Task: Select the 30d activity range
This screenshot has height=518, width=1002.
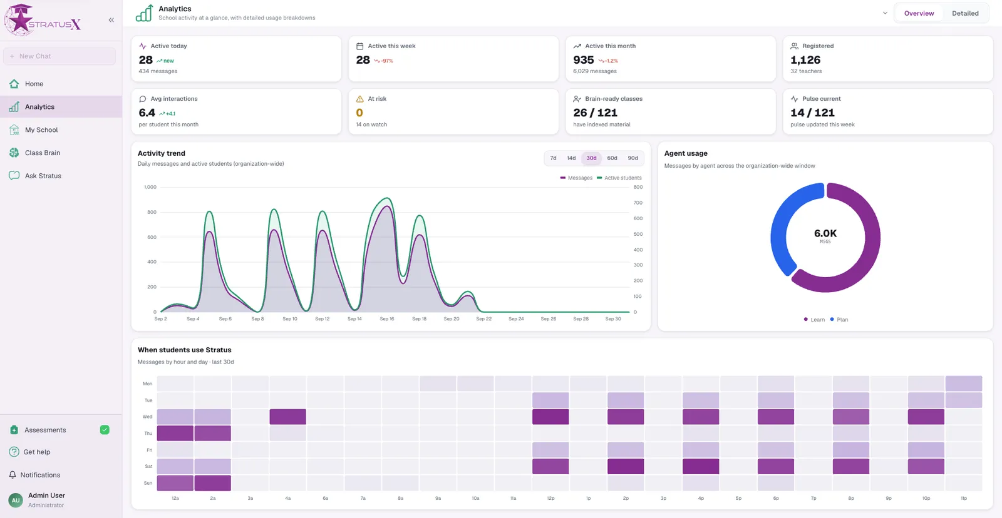Action: [x=591, y=158]
